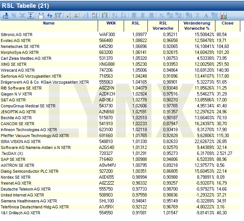Click the lock columns padlock icon
The width and height of the screenshot is (244, 221).
(x=189, y=16)
